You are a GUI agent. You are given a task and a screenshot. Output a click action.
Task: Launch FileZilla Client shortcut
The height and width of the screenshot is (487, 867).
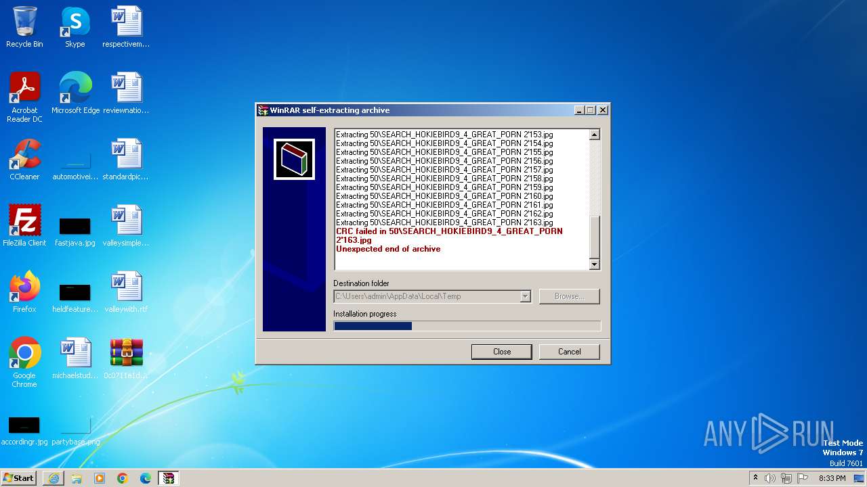tap(24, 226)
